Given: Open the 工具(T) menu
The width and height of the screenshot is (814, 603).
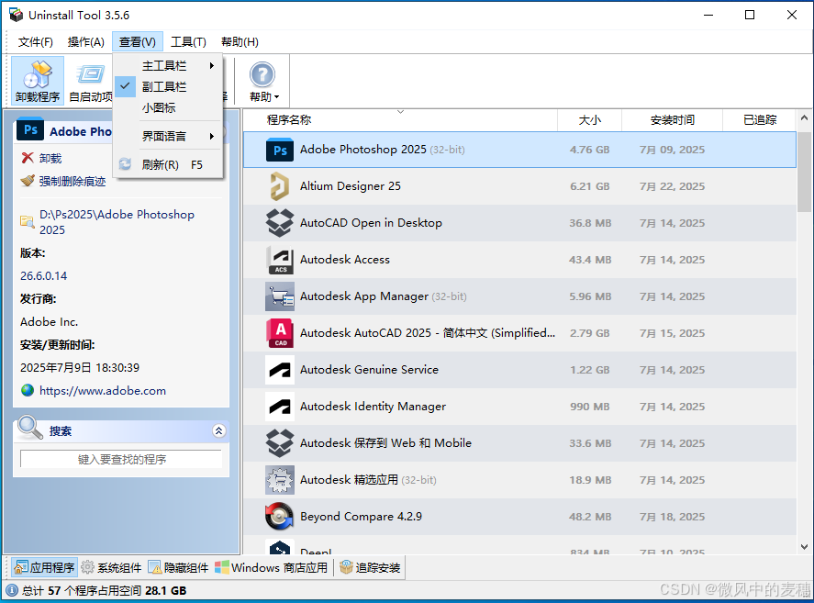Looking at the screenshot, I should [x=188, y=42].
